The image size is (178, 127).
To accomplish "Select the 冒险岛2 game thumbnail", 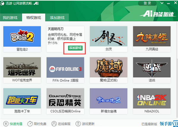I will coord(22,36).
